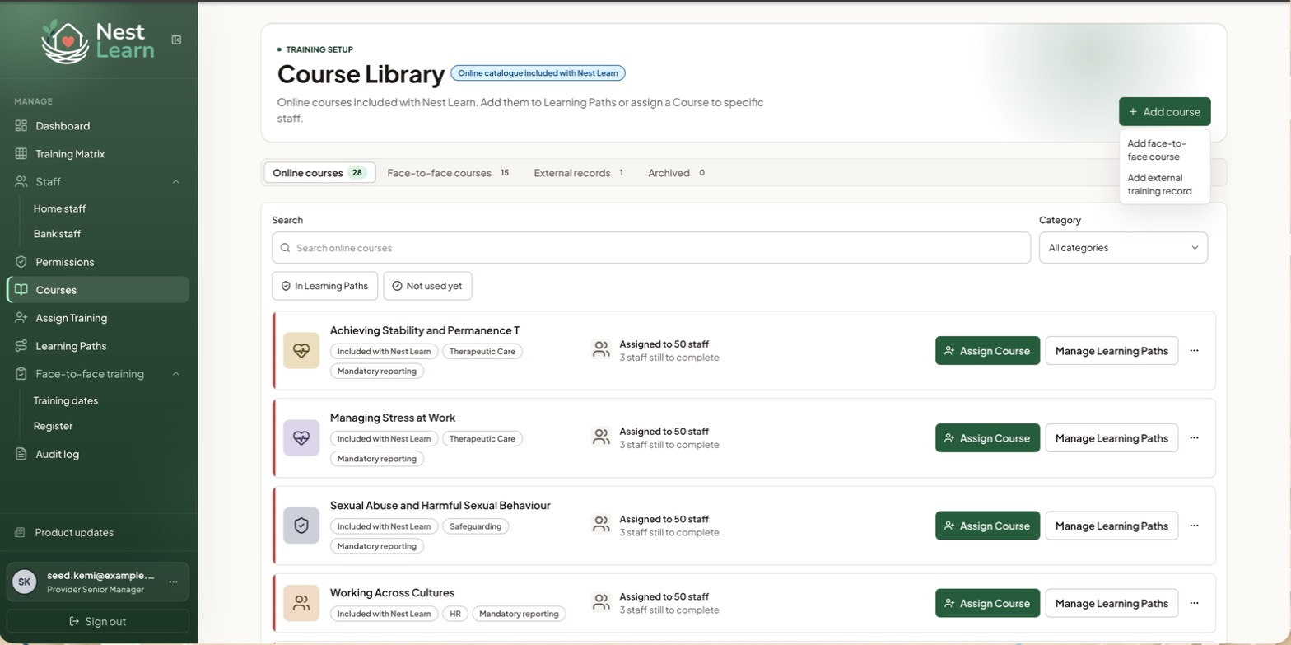
Task: Open more options for Achieving Stability course
Action: coord(1194,350)
